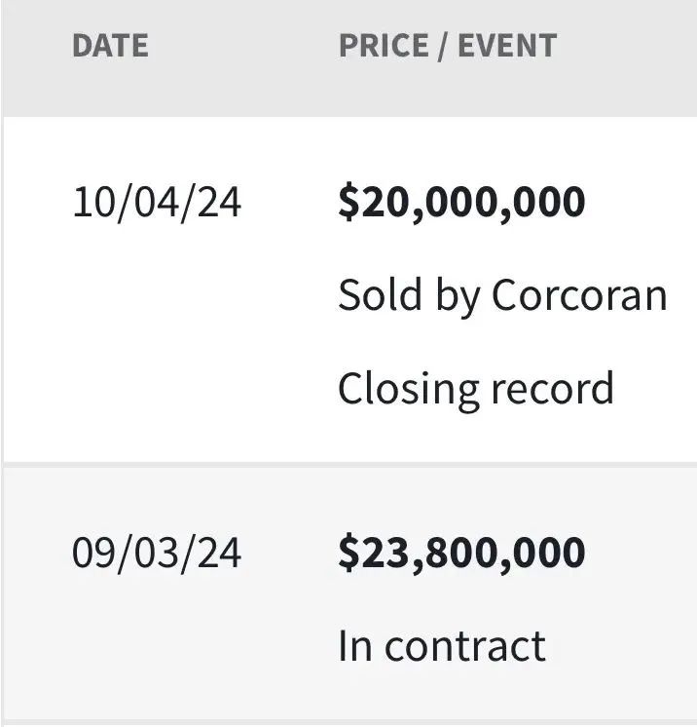Open the Sold by Corcoran line
Image resolution: width=697 pixels, height=727 pixels.
tap(502, 295)
